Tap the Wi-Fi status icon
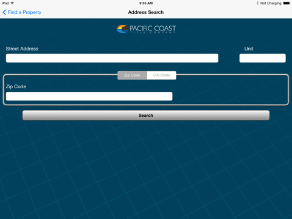The image size is (292, 219). [12, 3]
